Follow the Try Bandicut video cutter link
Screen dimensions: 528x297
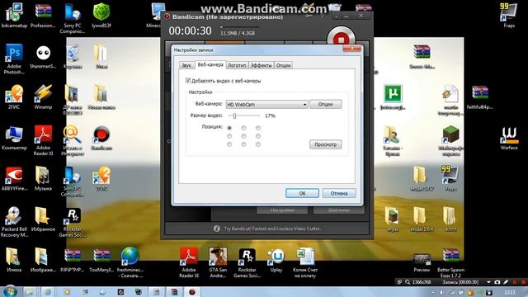[272, 229]
